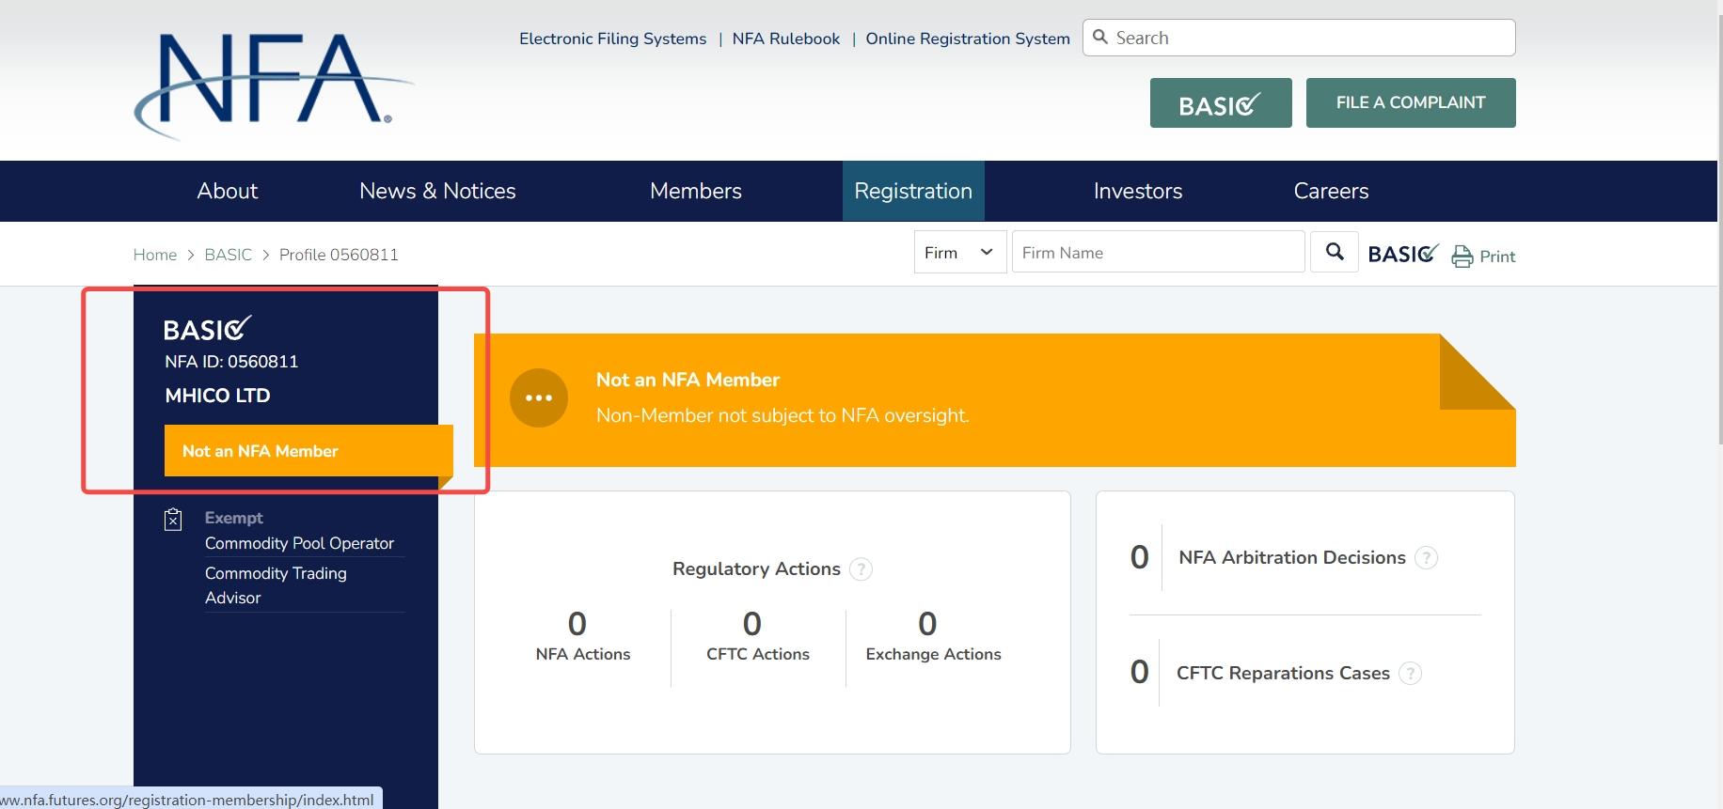Open the News & Notices menu
Screen dimensions: 1723x809
click(x=437, y=191)
